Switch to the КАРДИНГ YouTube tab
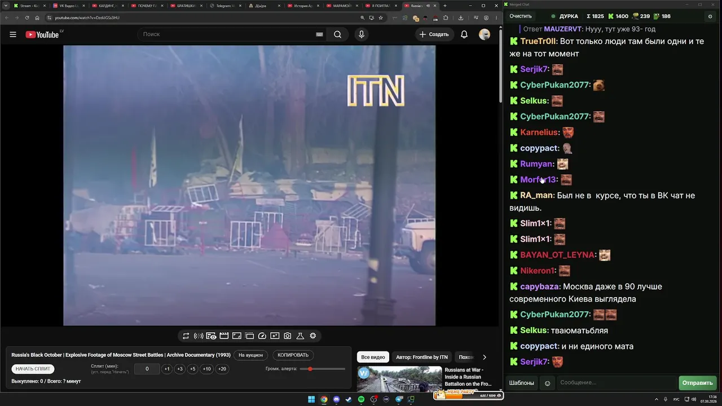This screenshot has height=406, width=722. [x=107, y=6]
